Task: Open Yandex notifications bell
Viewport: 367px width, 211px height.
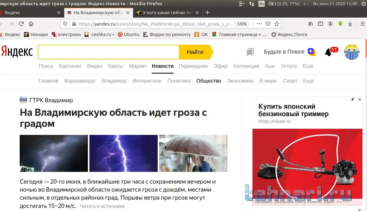Action: click(x=328, y=52)
